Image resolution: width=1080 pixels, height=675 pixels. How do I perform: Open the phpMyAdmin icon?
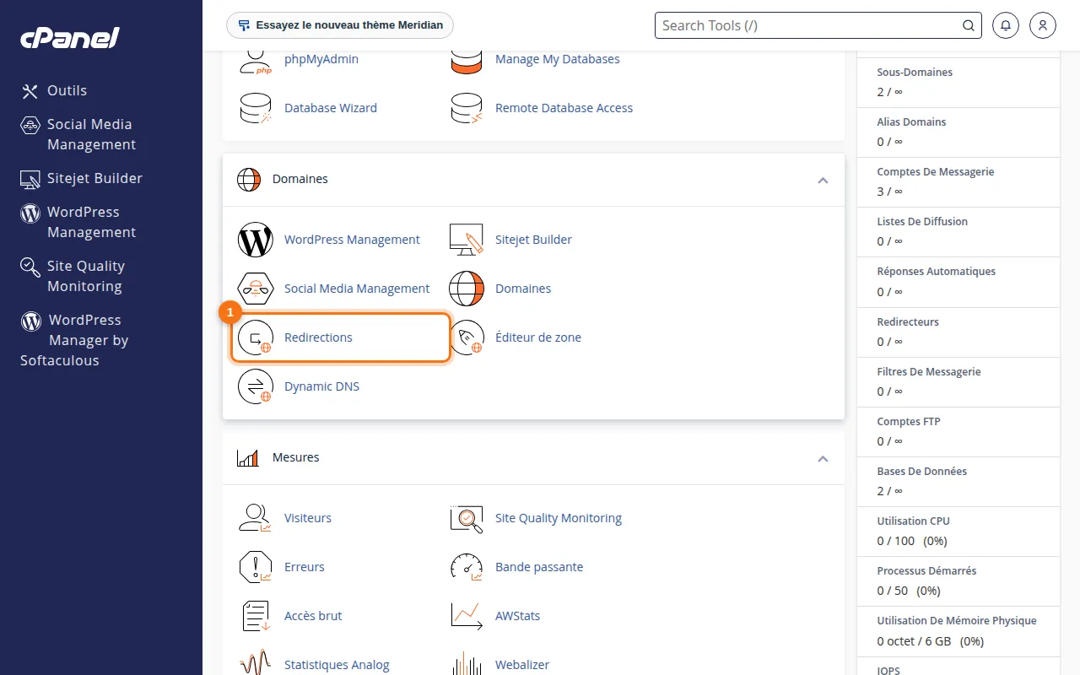tap(255, 61)
